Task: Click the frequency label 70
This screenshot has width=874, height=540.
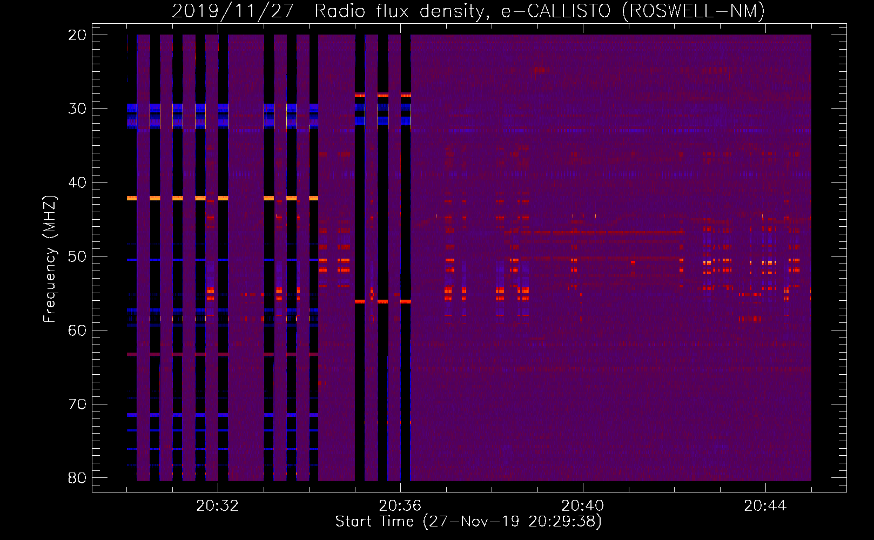Action: tap(77, 404)
